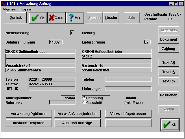
Task: Open the Zahlung section
Action: pos(169,49)
